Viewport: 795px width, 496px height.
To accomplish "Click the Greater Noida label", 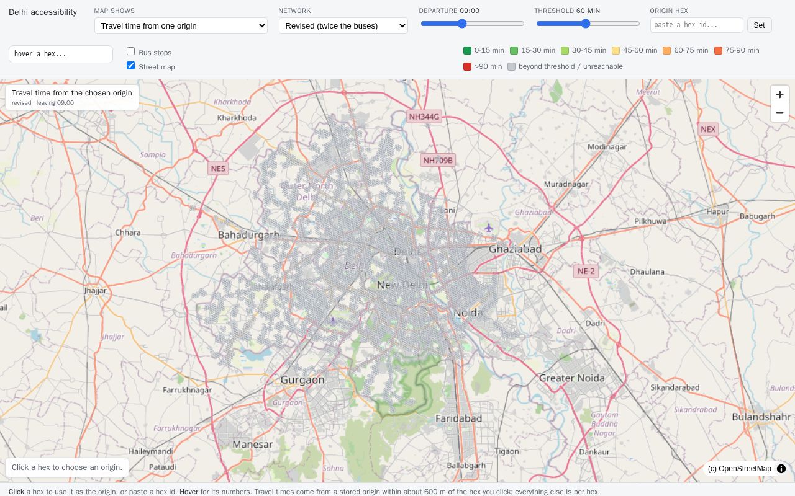I will pyautogui.click(x=572, y=378).
